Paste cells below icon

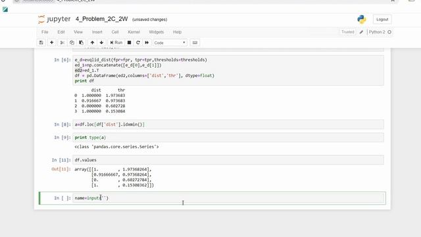click(81, 43)
